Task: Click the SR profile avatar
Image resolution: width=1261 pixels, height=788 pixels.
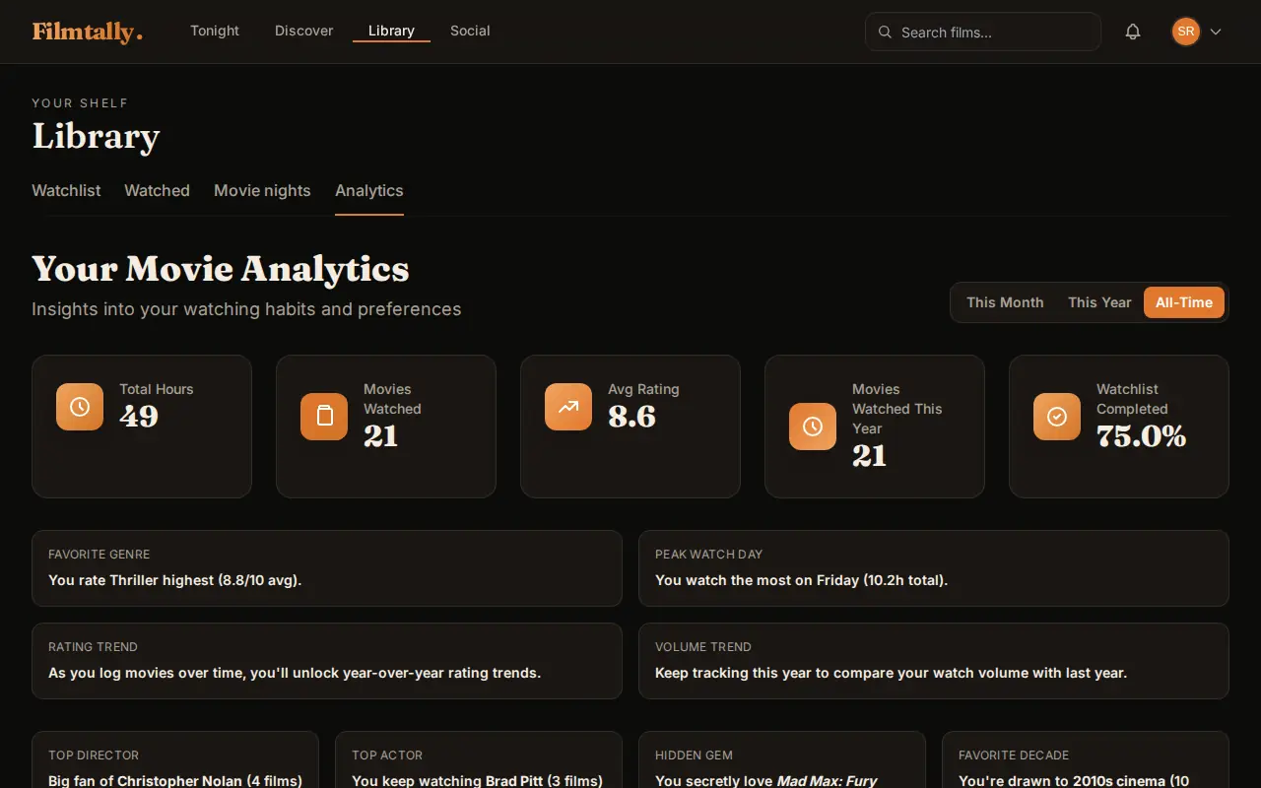Action: tap(1186, 32)
